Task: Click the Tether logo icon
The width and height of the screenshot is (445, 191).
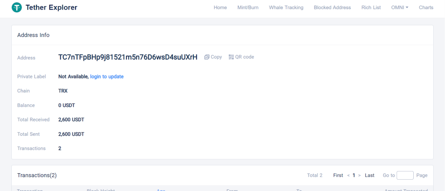Action: [x=17, y=7]
